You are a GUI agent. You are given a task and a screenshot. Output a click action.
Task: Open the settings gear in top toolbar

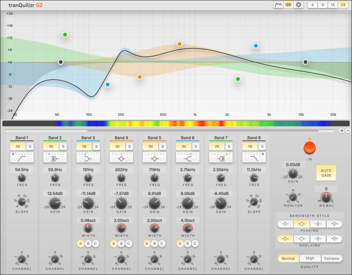pos(299,5)
